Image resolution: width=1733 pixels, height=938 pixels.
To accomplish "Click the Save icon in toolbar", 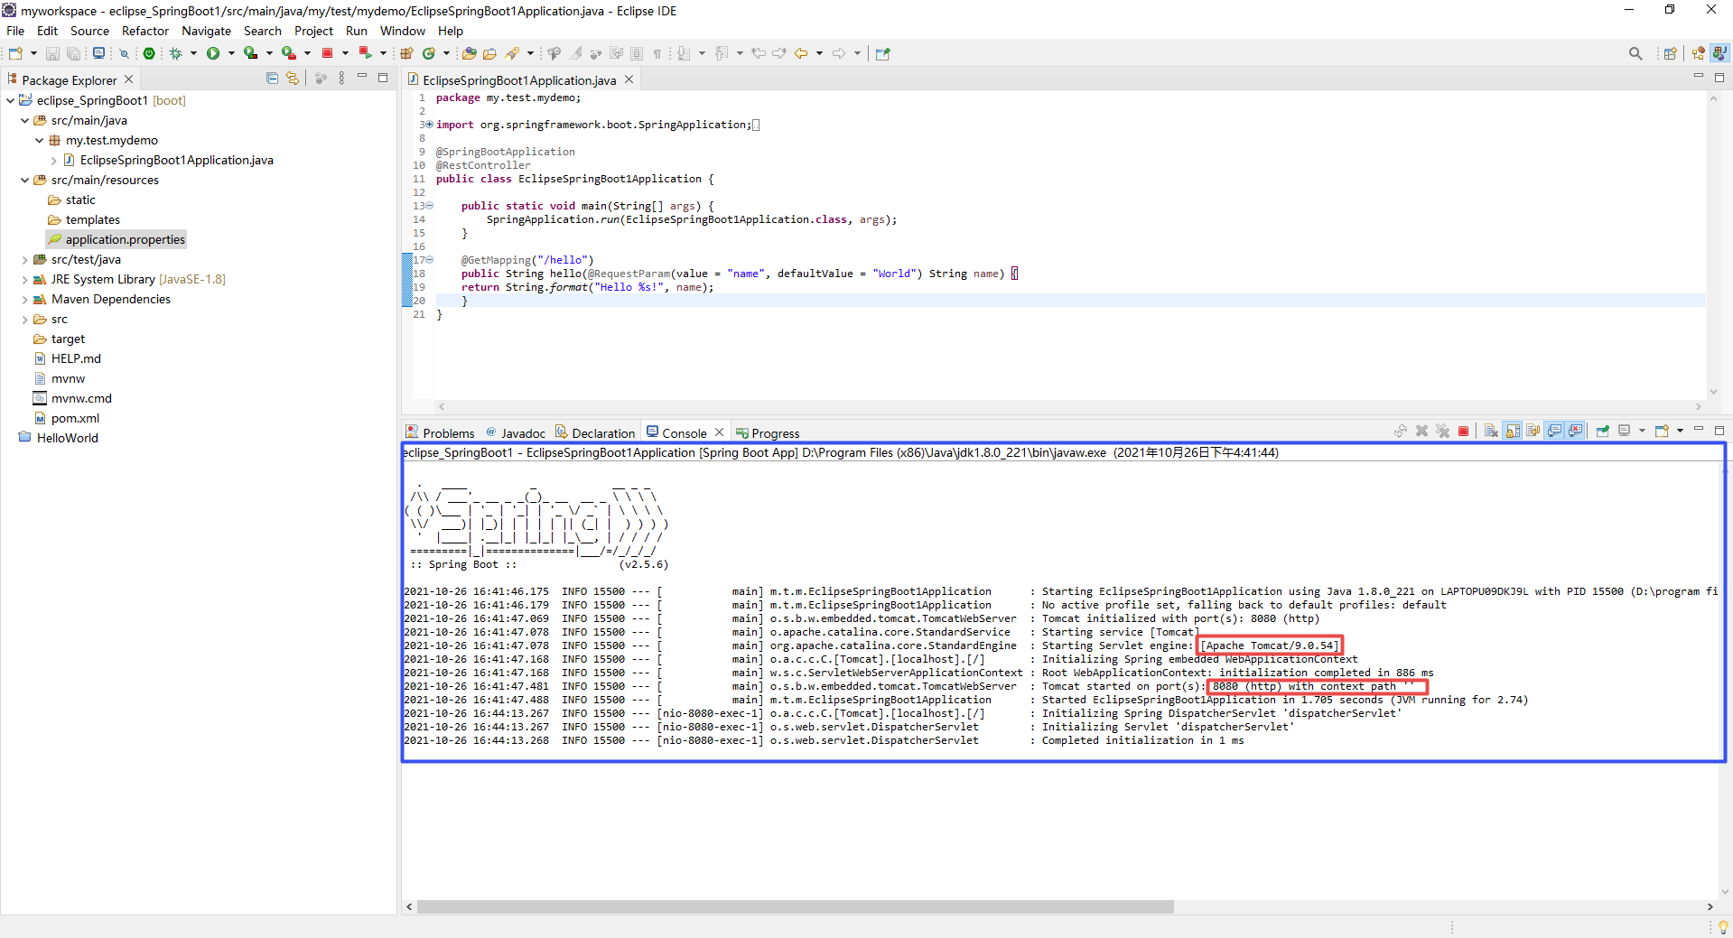I will [52, 53].
